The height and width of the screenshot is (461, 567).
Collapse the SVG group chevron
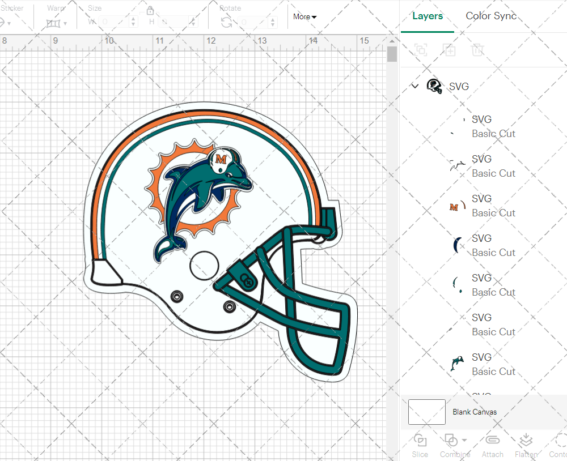[x=415, y=86]
